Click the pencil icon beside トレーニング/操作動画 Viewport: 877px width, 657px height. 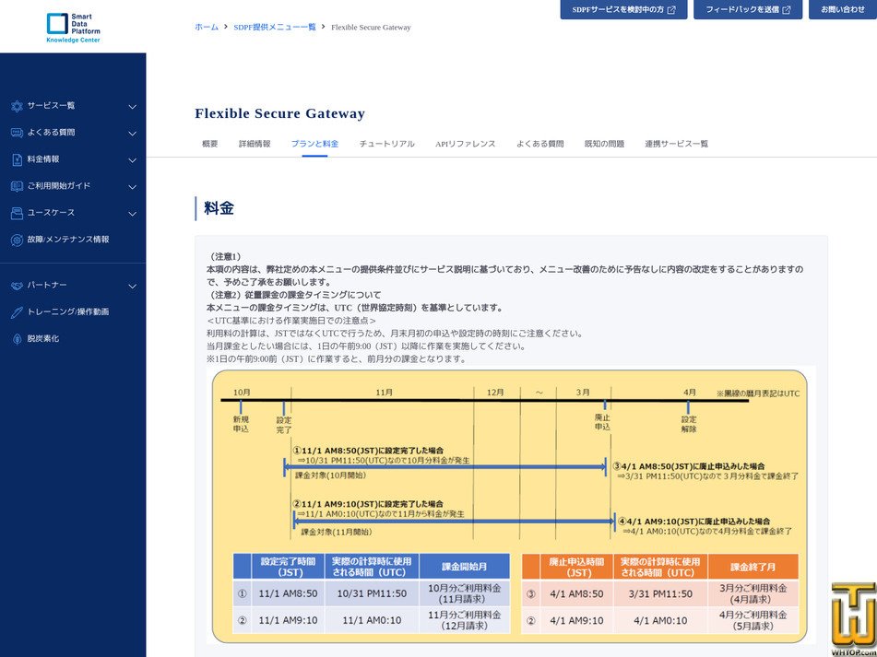pos(17,313)
